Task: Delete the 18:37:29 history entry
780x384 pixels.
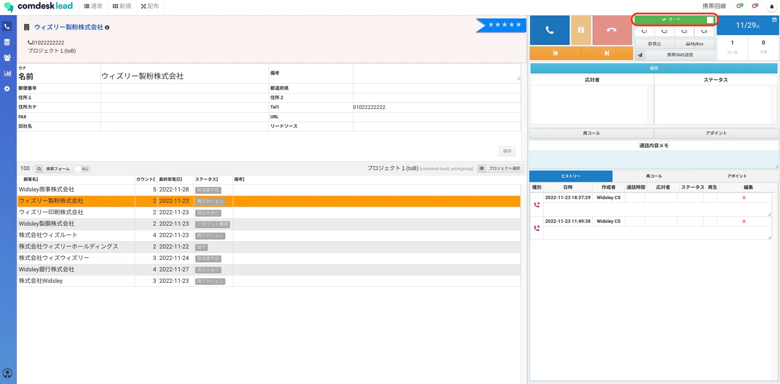Action: (744, 198)
